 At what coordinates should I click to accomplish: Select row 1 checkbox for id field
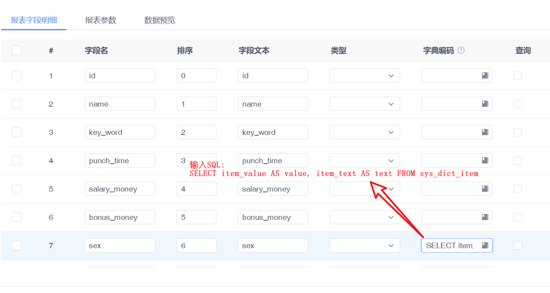(17, 76)
